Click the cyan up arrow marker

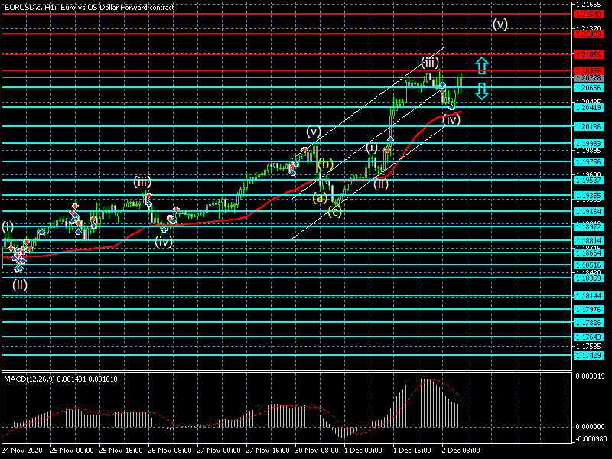click(481, 64)
